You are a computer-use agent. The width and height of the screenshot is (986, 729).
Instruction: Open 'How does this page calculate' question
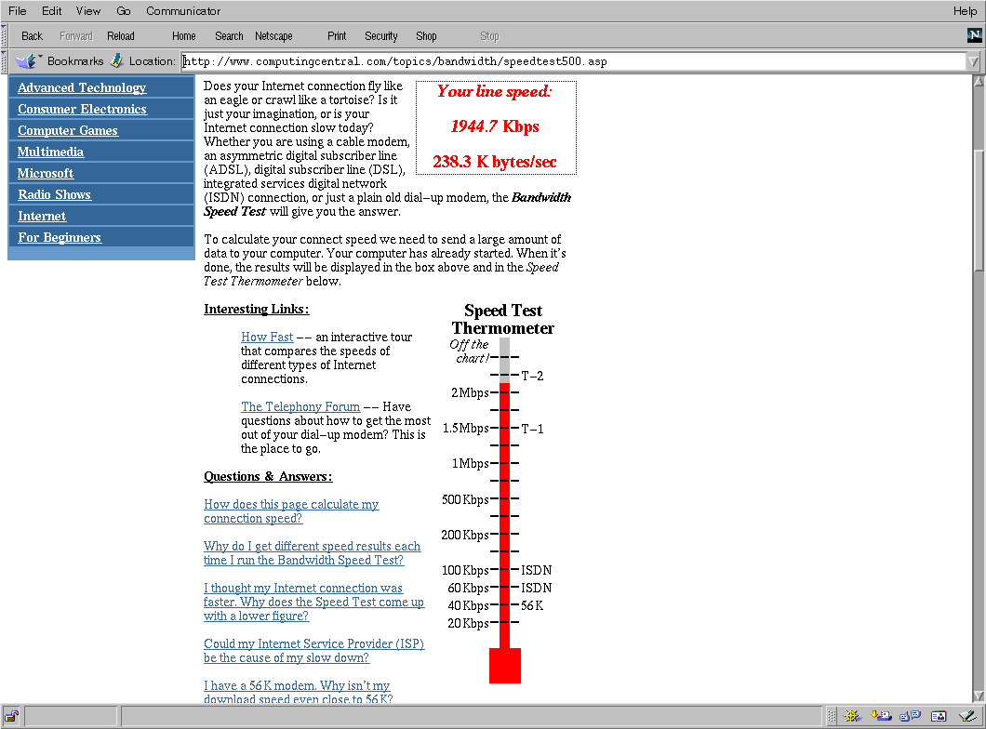[x=291, y=510]
